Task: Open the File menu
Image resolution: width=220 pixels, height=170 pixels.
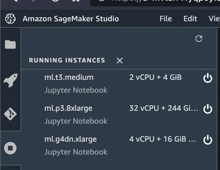Action: [166, 19]
